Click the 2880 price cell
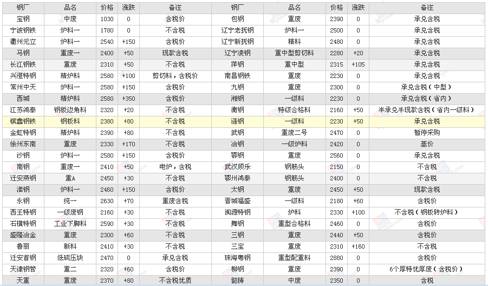This screenshot has width=488, height=286. 336,258
